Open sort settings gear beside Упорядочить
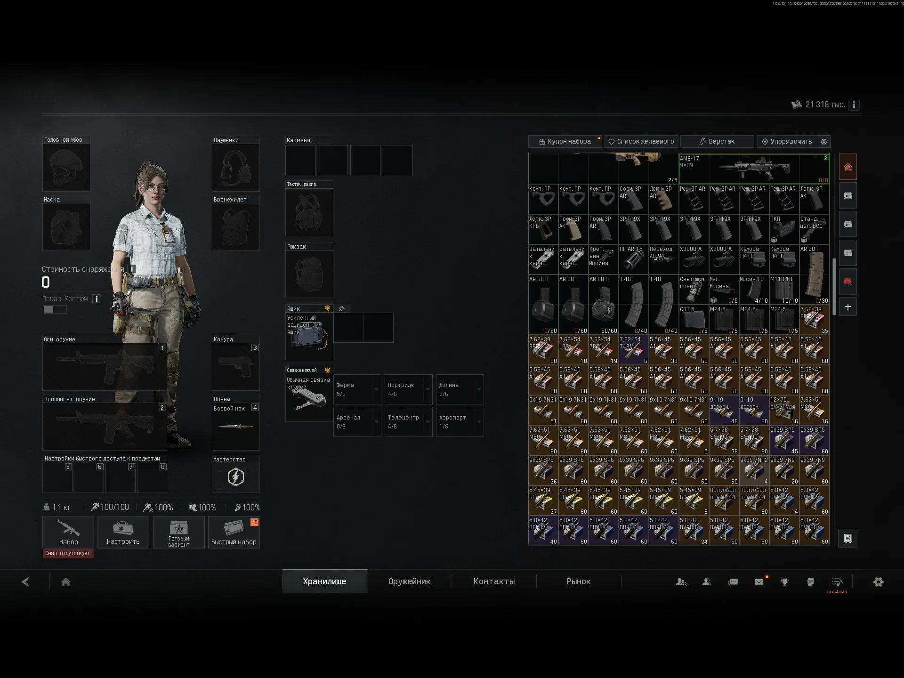Viewport: 904px width, 678px height. point(824,141)
